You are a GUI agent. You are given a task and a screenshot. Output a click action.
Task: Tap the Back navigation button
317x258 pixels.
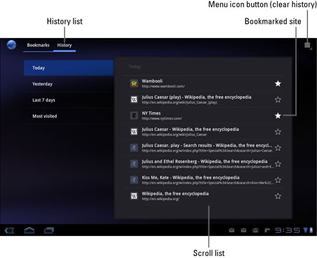coord(10,231)
